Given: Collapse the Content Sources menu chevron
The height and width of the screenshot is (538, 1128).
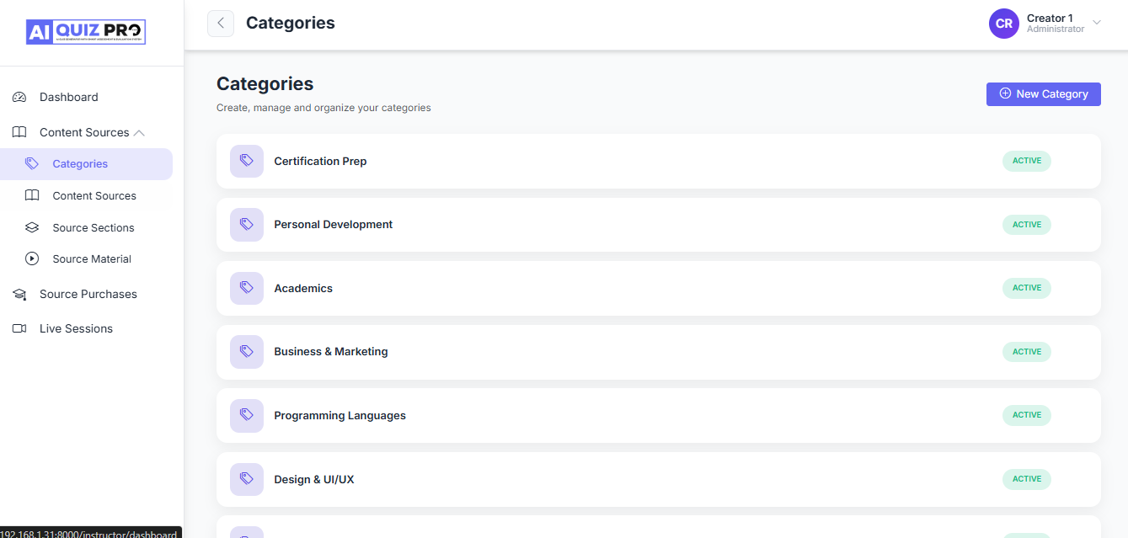Looking at the screenshot, I should point(140,132).
